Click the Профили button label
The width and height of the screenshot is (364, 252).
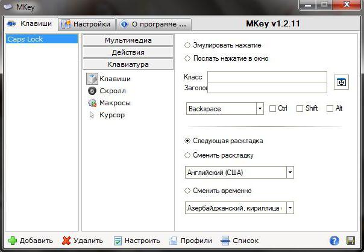coord(196,241)
